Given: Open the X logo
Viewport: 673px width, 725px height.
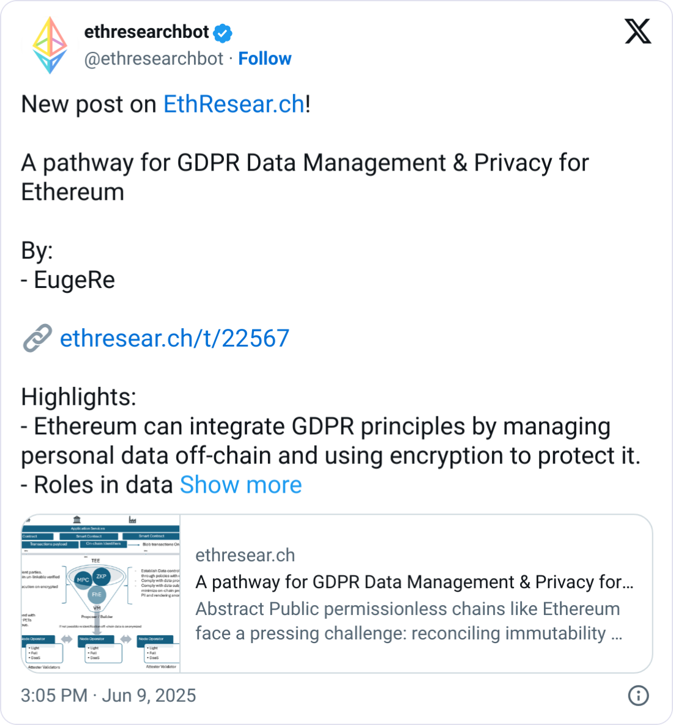Looking at the screenshot, I should pyautogui.click(x=638, y=31).
